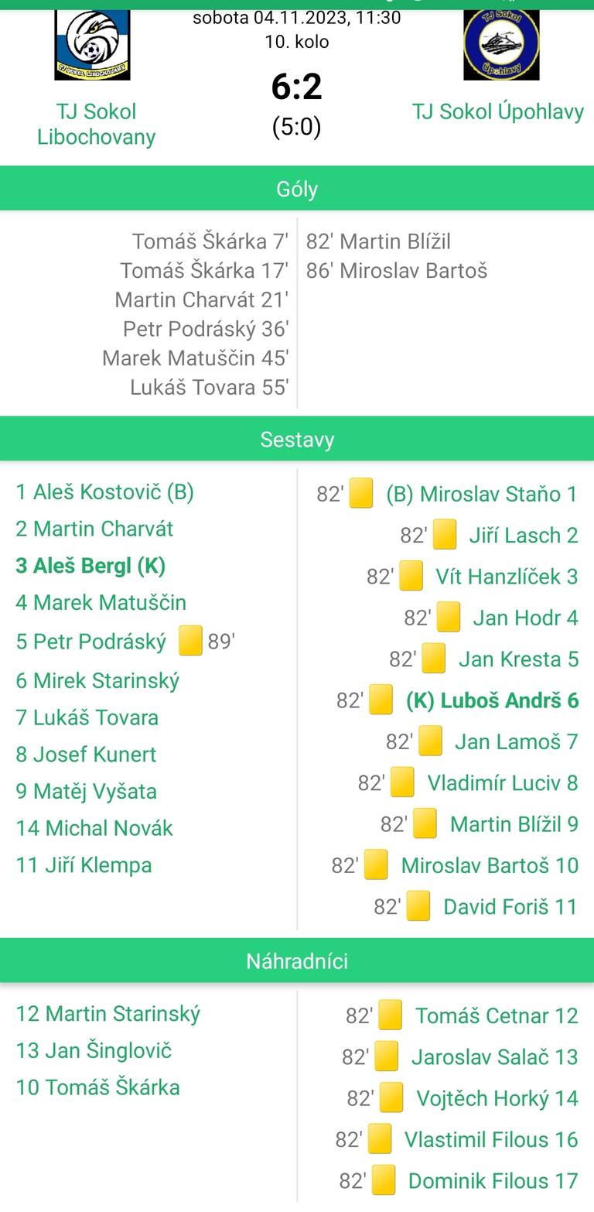594x1212 pixels.
Task: Click yellow card next to Miroslav Staňo
Action: click(361, 494)
